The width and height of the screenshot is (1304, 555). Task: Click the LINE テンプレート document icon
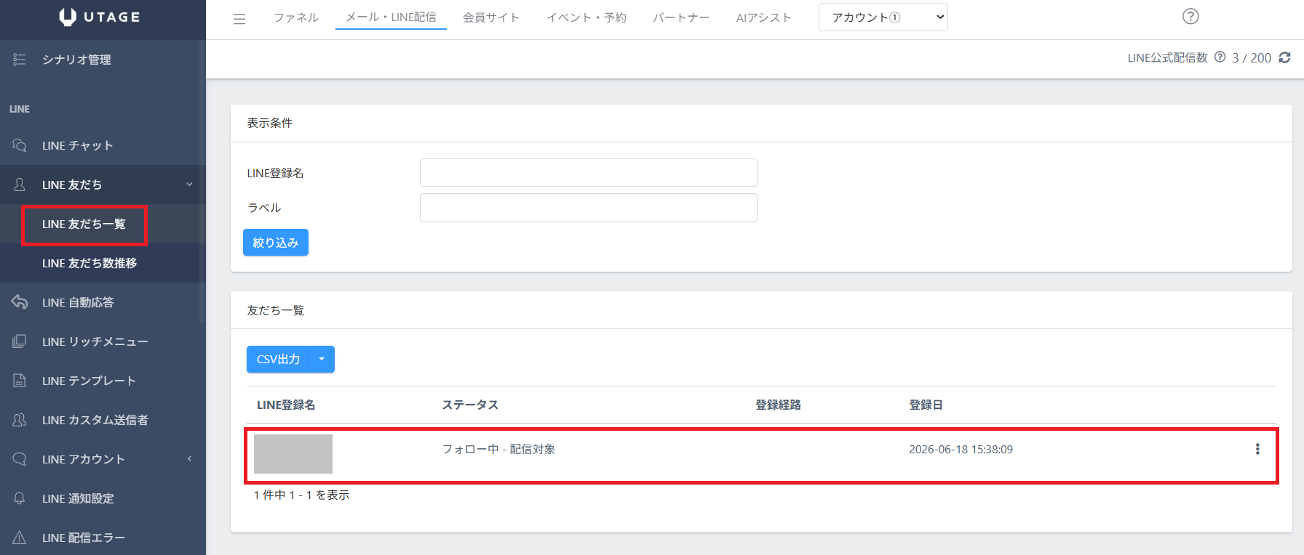point(20,381)
